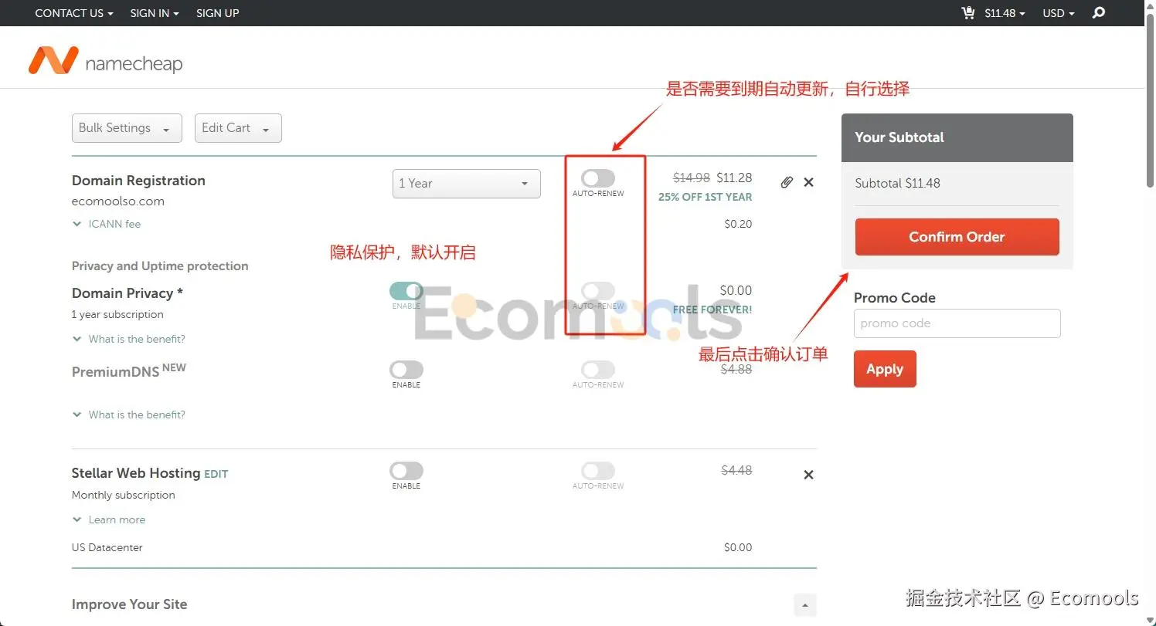
Task: Click the Privacy and Uptime protection heading
Action: coord(160,266)
